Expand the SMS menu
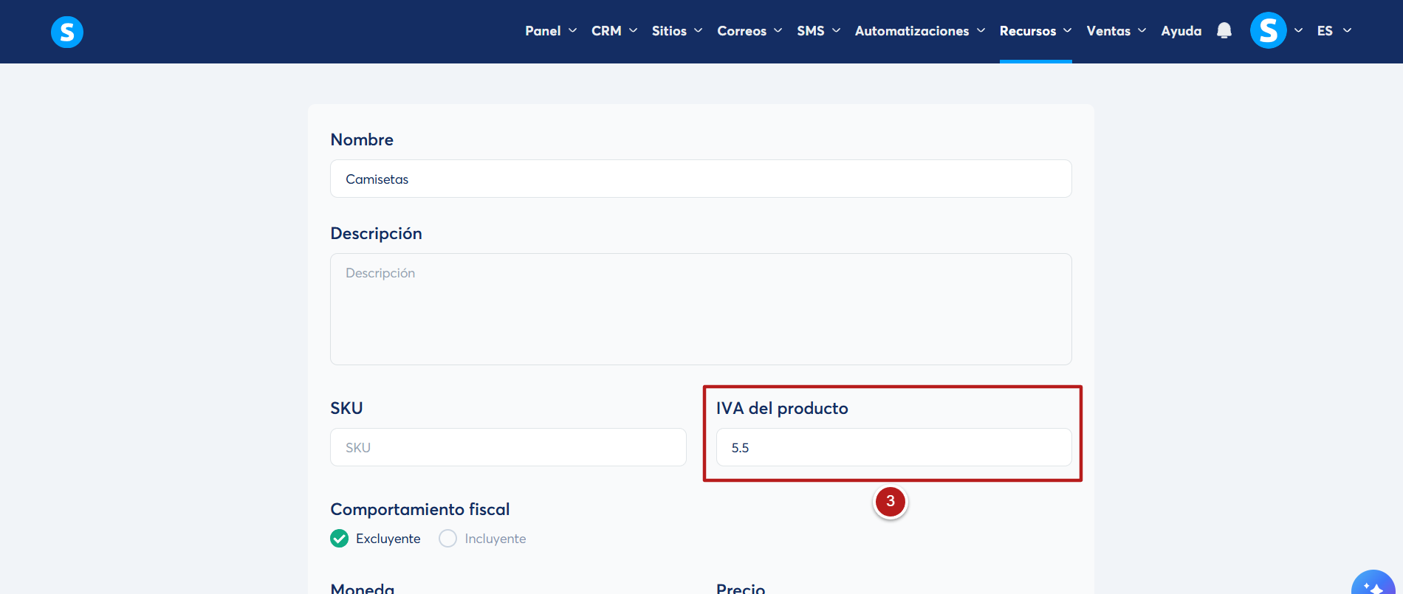The image size is (1403, 594). click(x=819, y=31)
